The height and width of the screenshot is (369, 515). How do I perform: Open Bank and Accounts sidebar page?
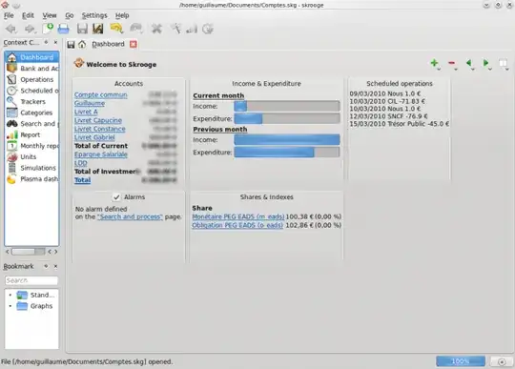coord(31,69)
